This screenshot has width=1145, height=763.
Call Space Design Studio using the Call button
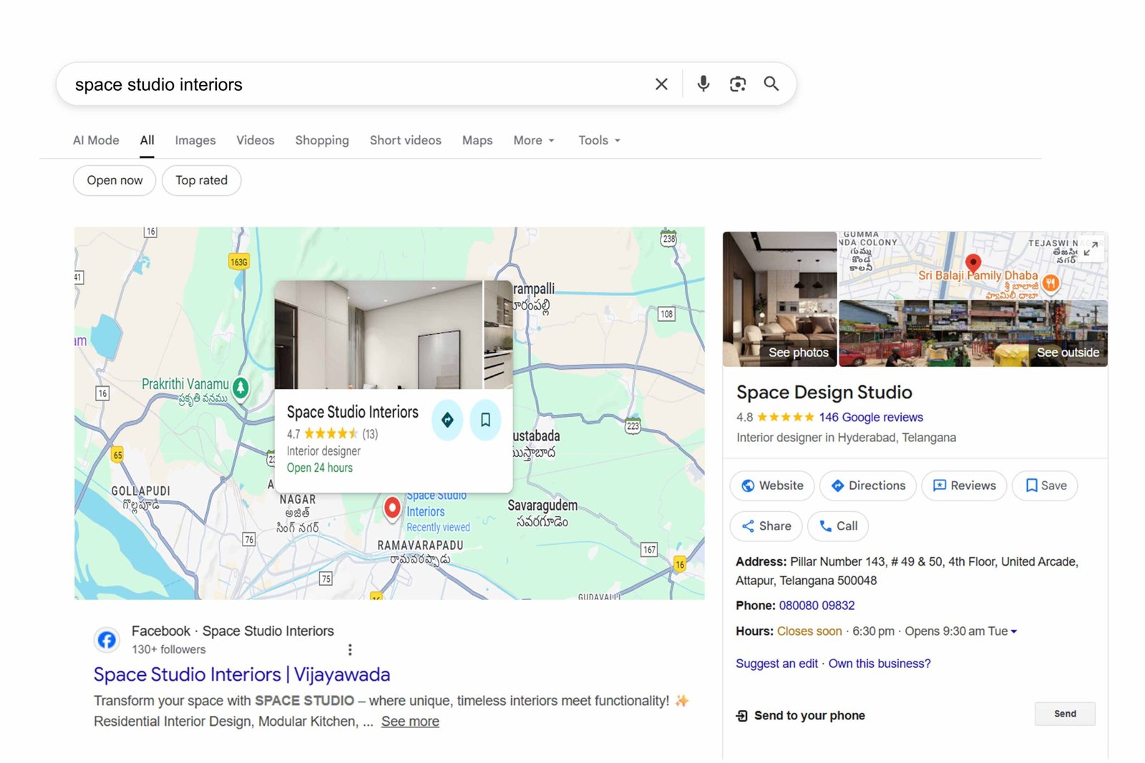[837, 526]
